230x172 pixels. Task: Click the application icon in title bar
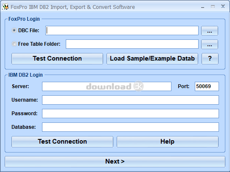pos(6,7)
